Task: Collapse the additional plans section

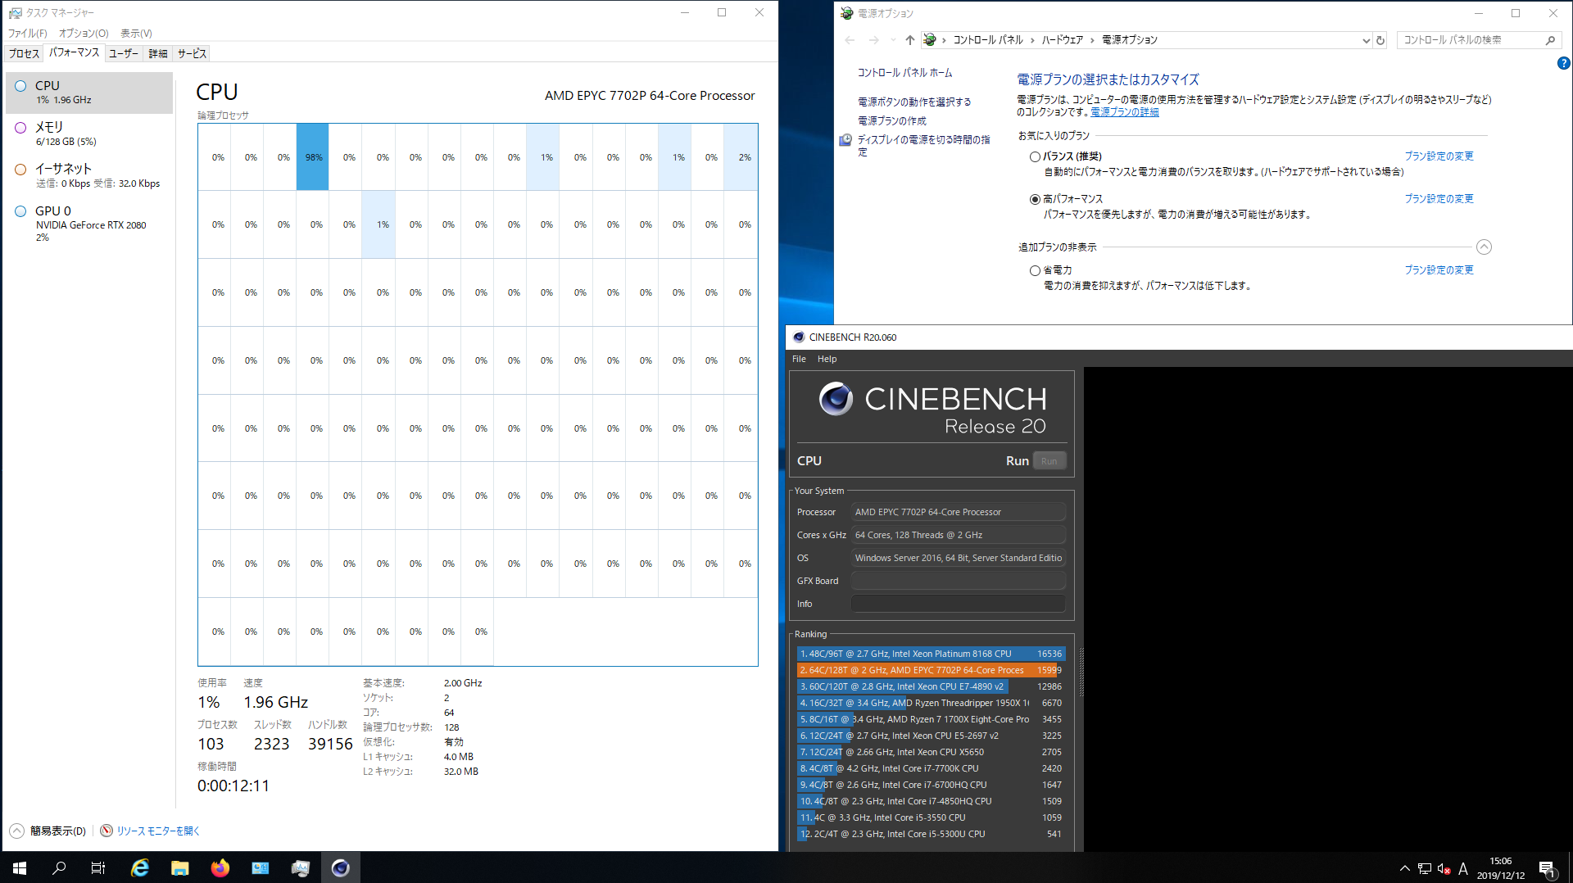Action: [x=1484, y=247]
